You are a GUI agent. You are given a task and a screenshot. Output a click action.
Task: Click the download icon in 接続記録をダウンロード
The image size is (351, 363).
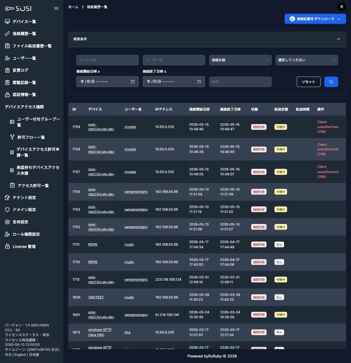[292, 19]
